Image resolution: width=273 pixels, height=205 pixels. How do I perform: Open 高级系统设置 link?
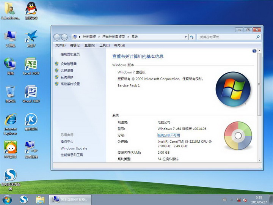tap(70, 84)
